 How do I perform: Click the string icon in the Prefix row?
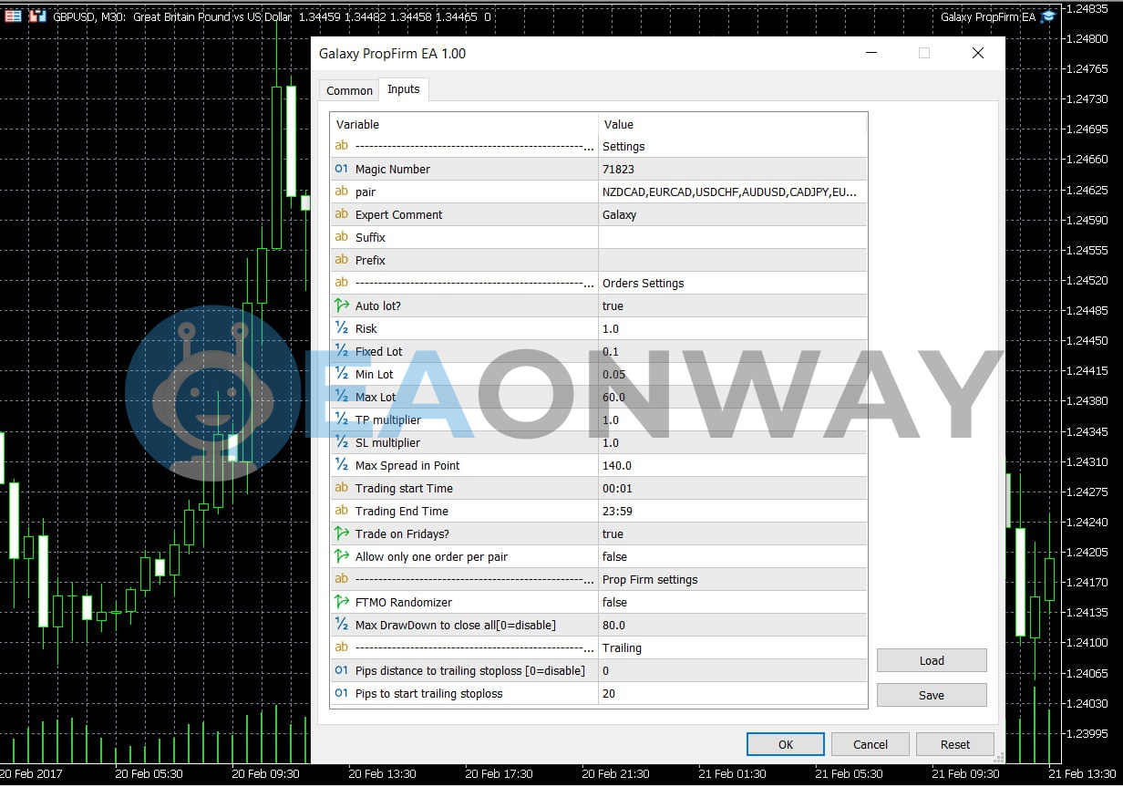(x=342, y=260)
